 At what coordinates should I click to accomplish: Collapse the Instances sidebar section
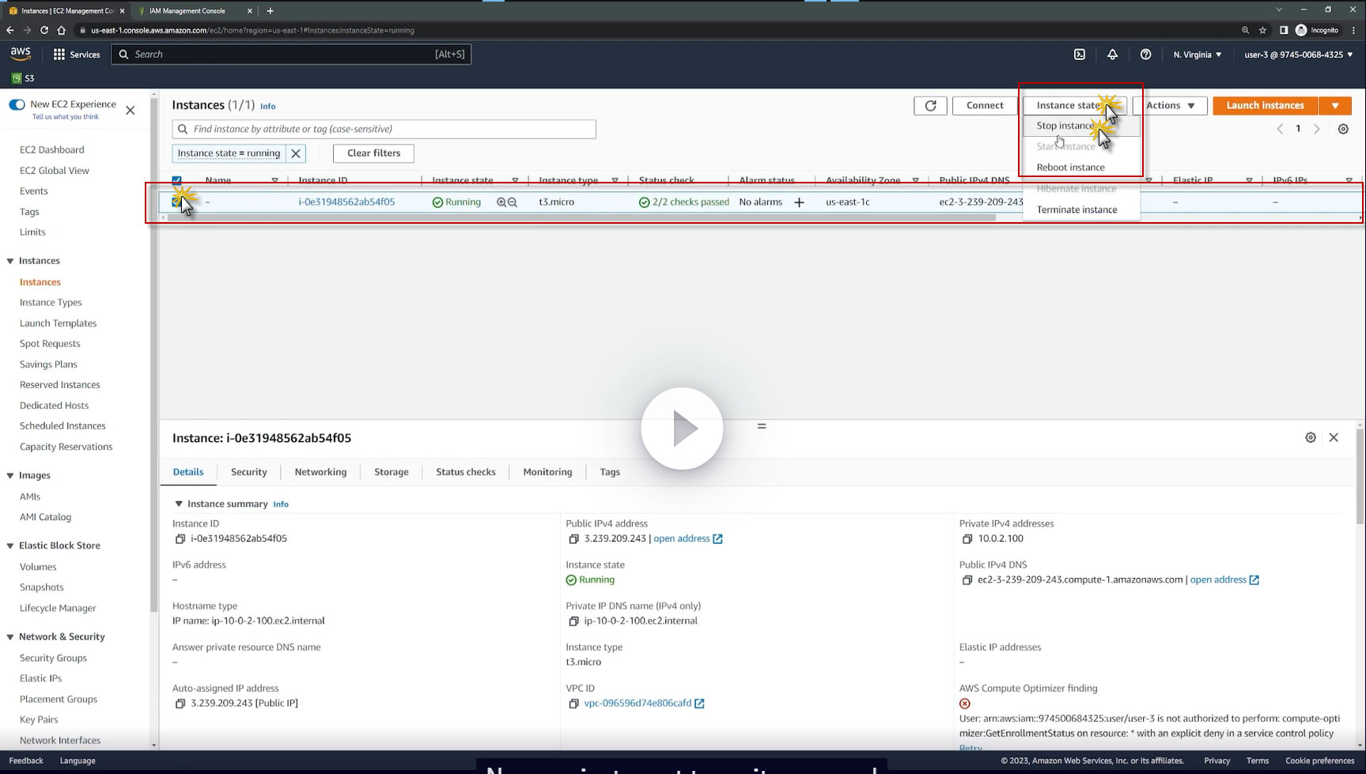coord(10,261)
